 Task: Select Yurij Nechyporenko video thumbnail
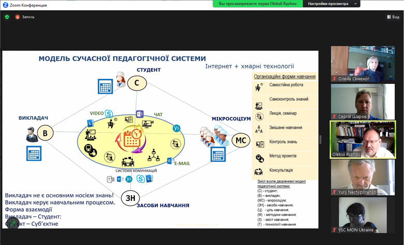tap(363, 177)
